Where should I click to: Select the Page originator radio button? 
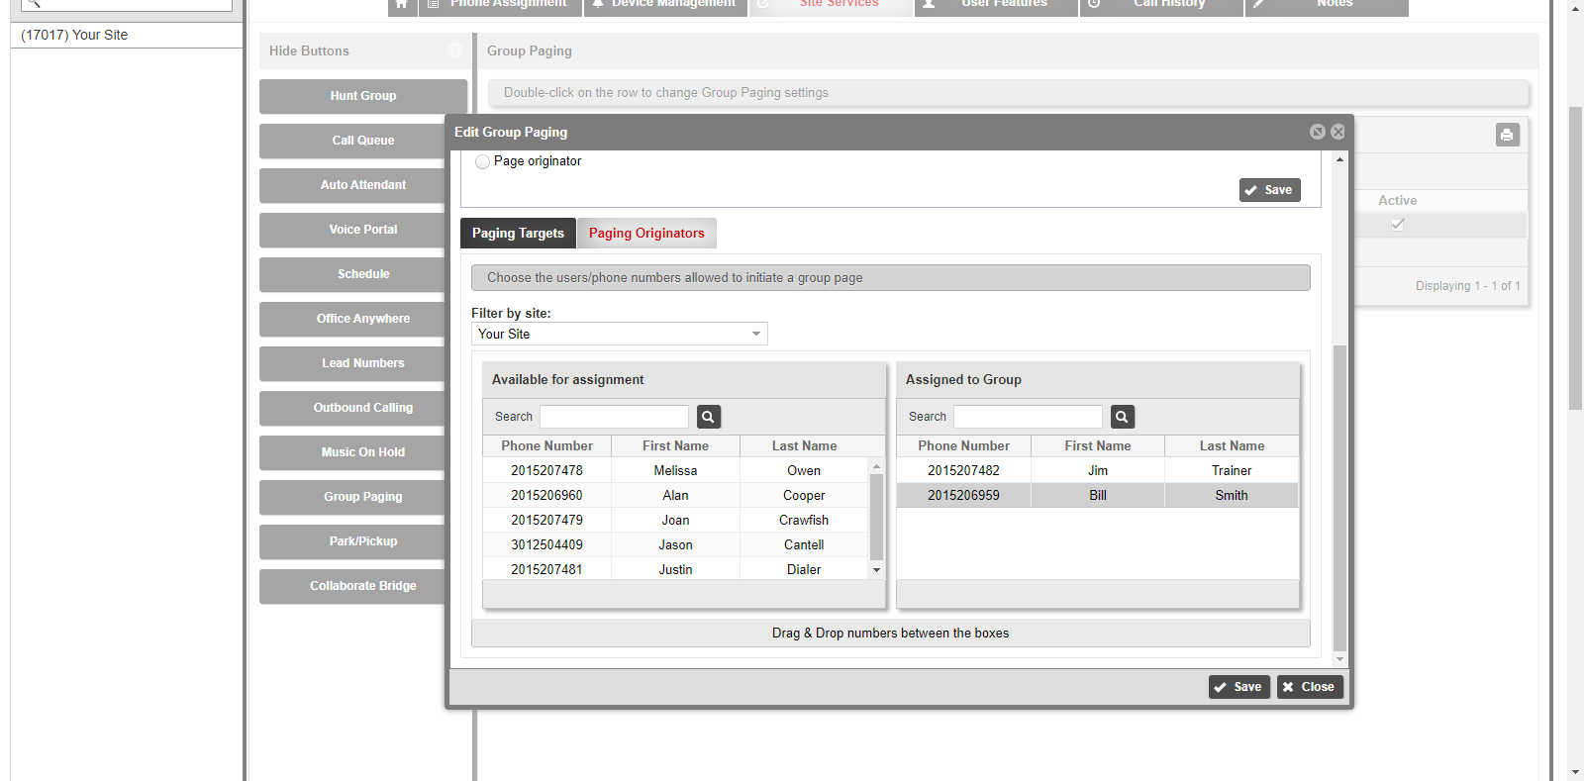[482, 161]
